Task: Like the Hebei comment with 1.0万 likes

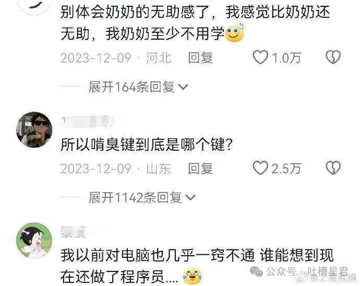Action: [260, 57]
